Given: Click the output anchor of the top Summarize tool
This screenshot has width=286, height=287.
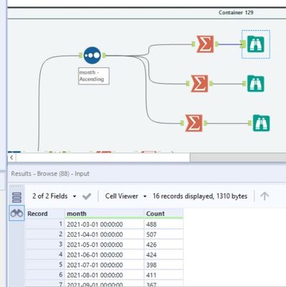Looking at the screenshot, I should tap(216, 44).
